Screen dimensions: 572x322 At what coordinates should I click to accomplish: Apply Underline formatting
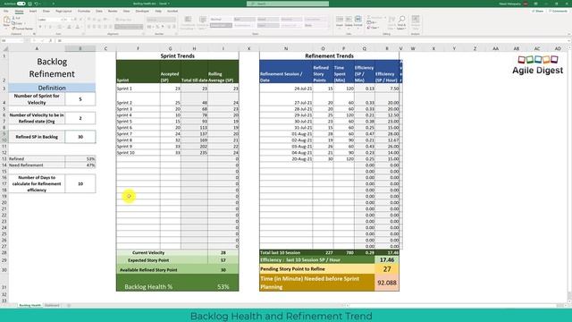[x=50, y=27]
